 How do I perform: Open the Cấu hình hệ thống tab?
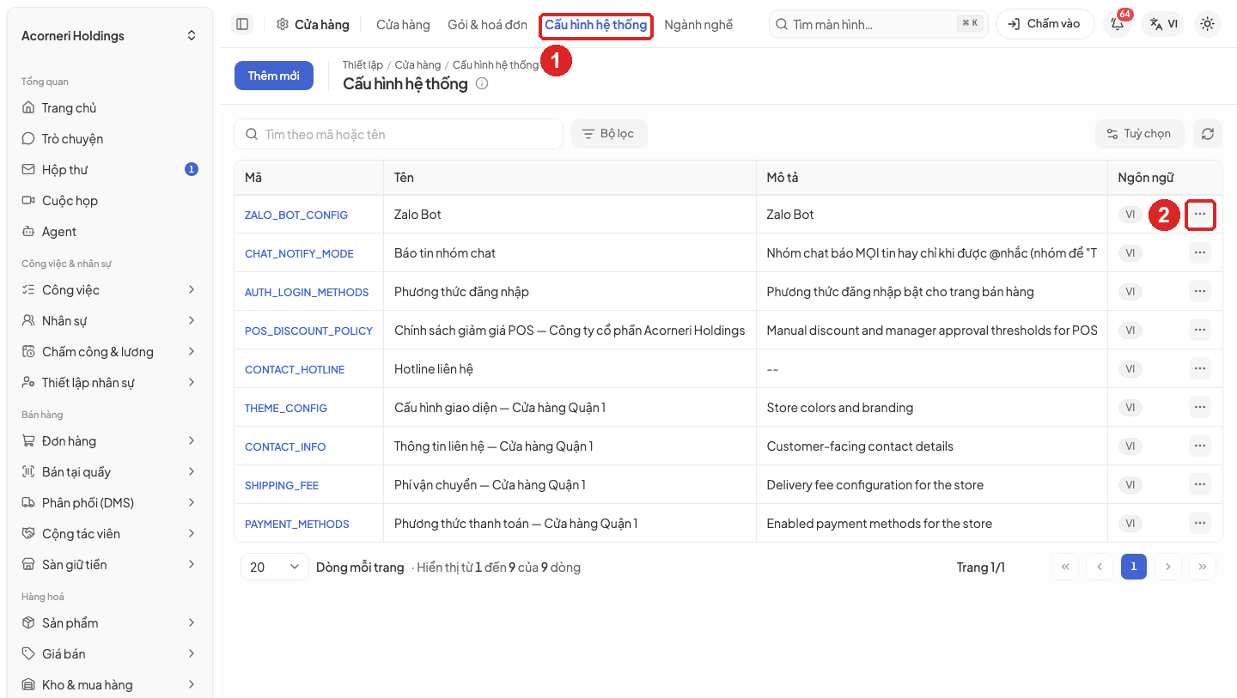[x=595, y=25]
